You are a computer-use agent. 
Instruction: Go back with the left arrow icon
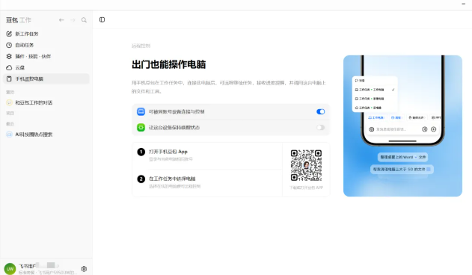pos(61,20)
